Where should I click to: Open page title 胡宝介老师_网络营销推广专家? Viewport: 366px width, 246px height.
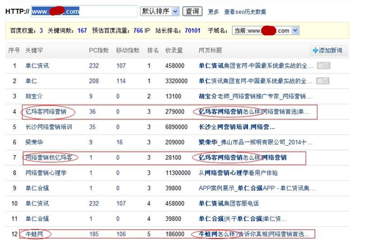[x=255, y=96]
